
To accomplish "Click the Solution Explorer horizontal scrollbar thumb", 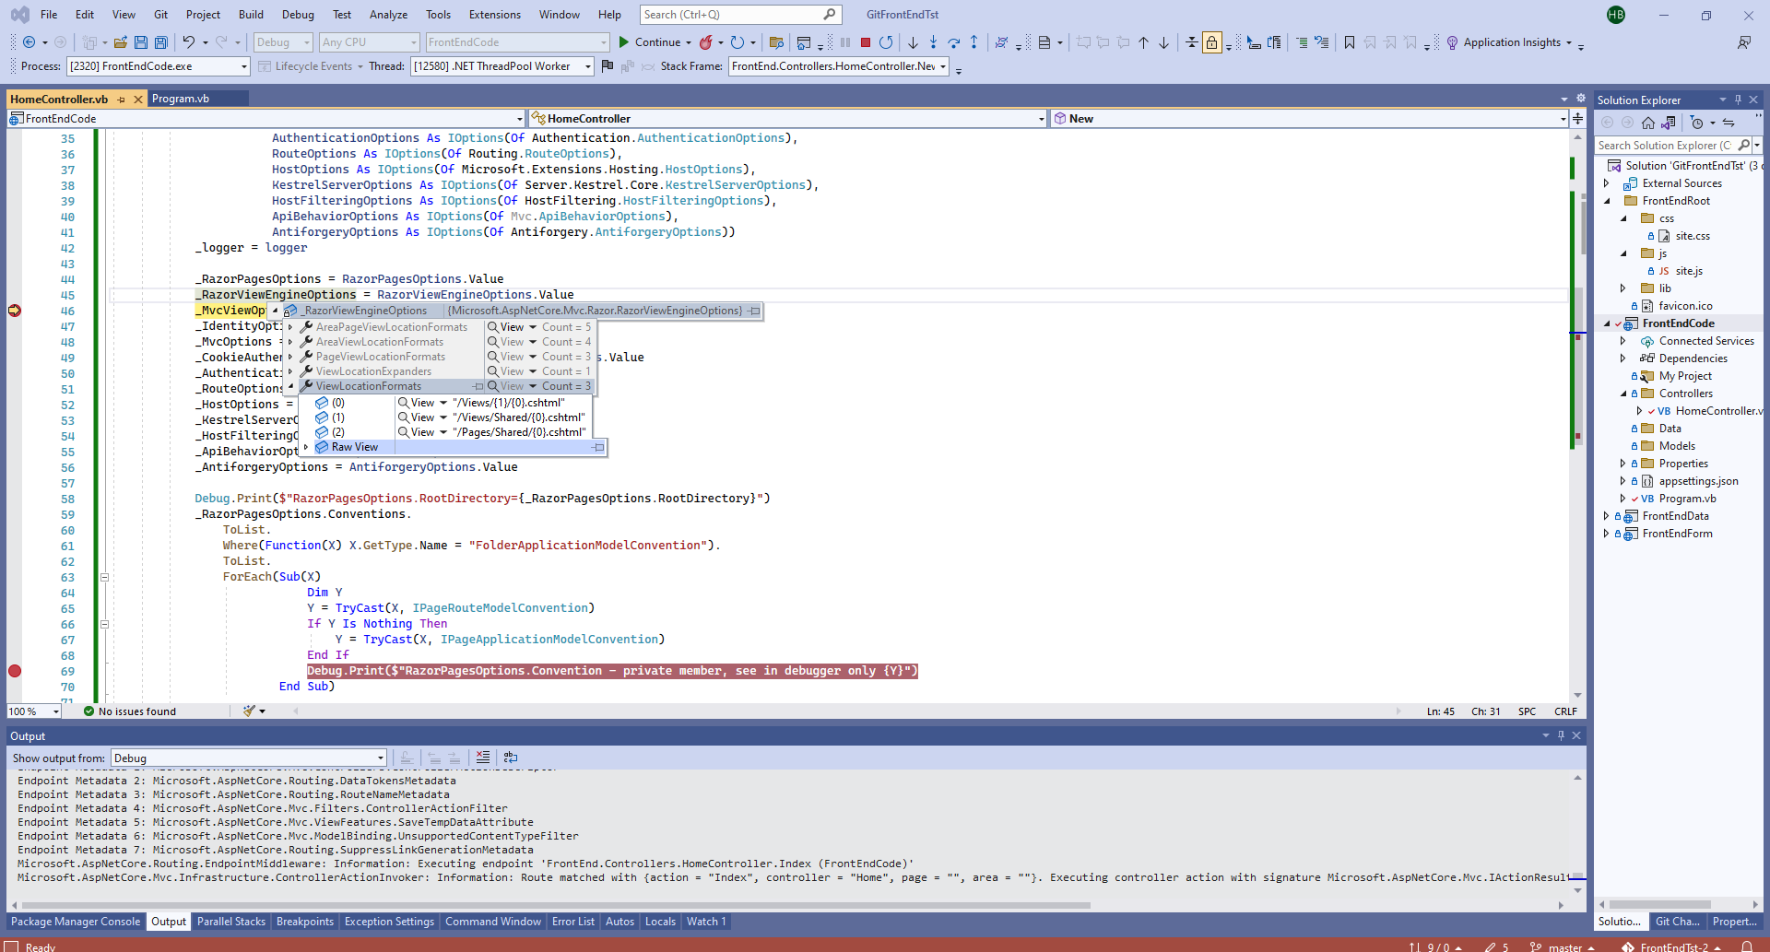I will click(1659, 905).
